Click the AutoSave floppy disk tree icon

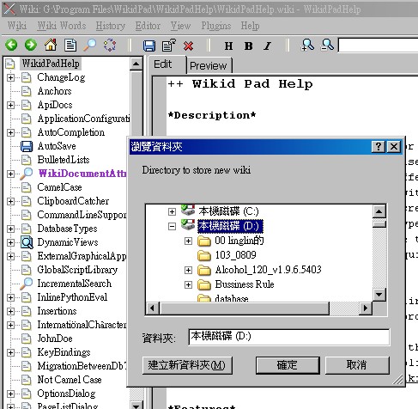(27, 146)
